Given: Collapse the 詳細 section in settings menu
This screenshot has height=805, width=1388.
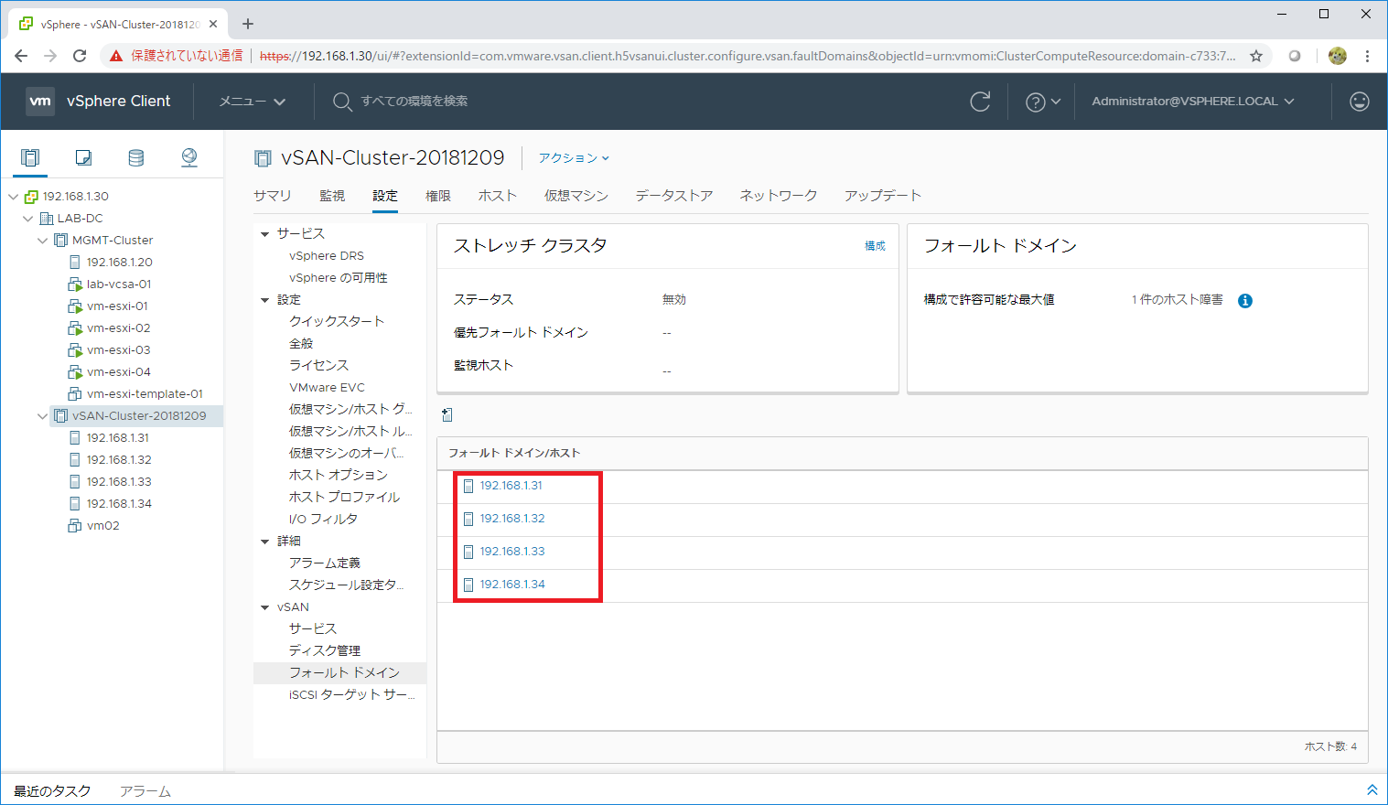Looking at the screenshot, I should pos(265,542).
